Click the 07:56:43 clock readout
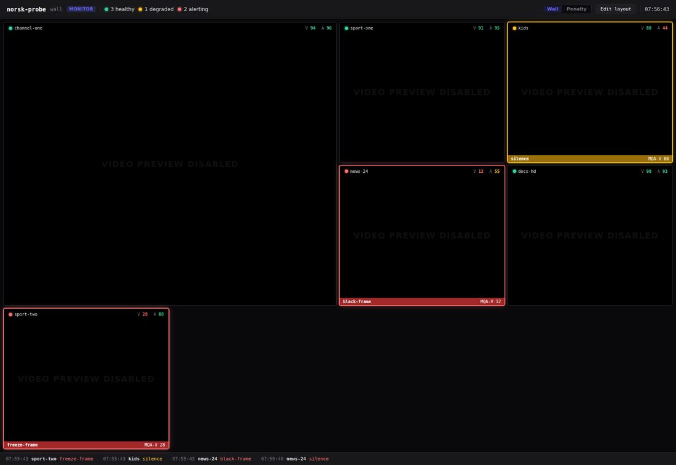This screenshot has width=676, height=465. point(656,9)
